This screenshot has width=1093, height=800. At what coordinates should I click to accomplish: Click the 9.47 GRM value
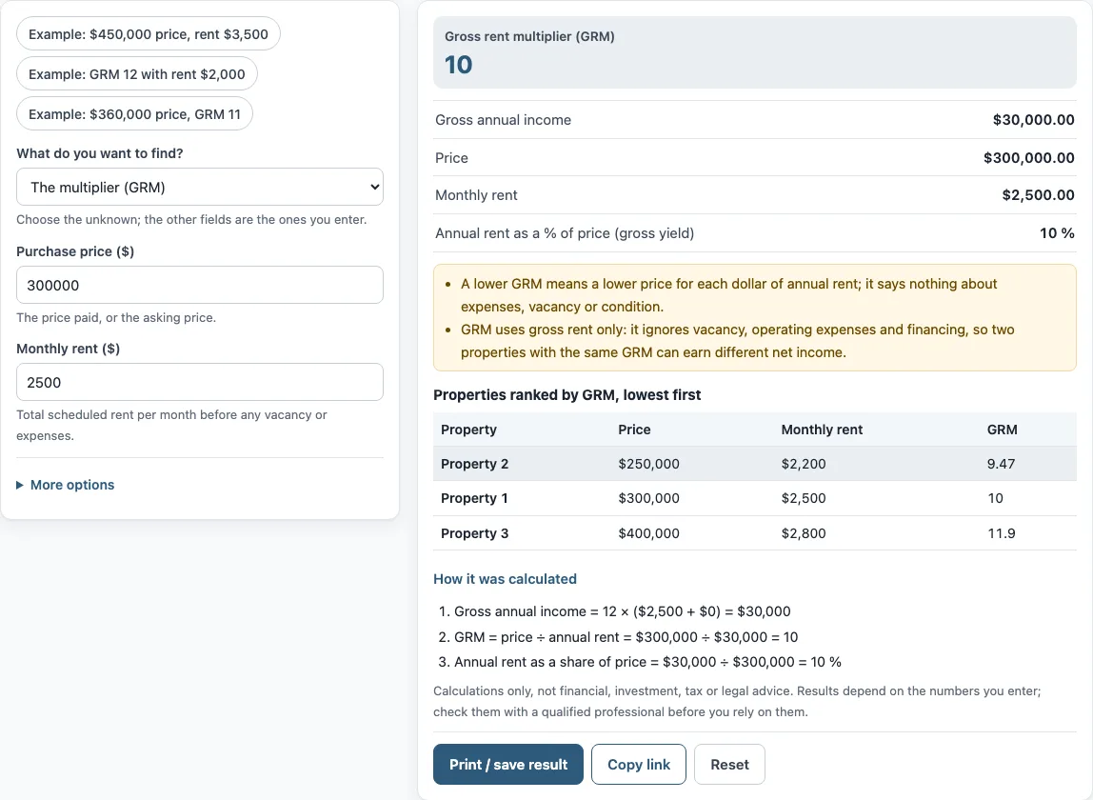pyautogui.click(x=1001, y=464)
